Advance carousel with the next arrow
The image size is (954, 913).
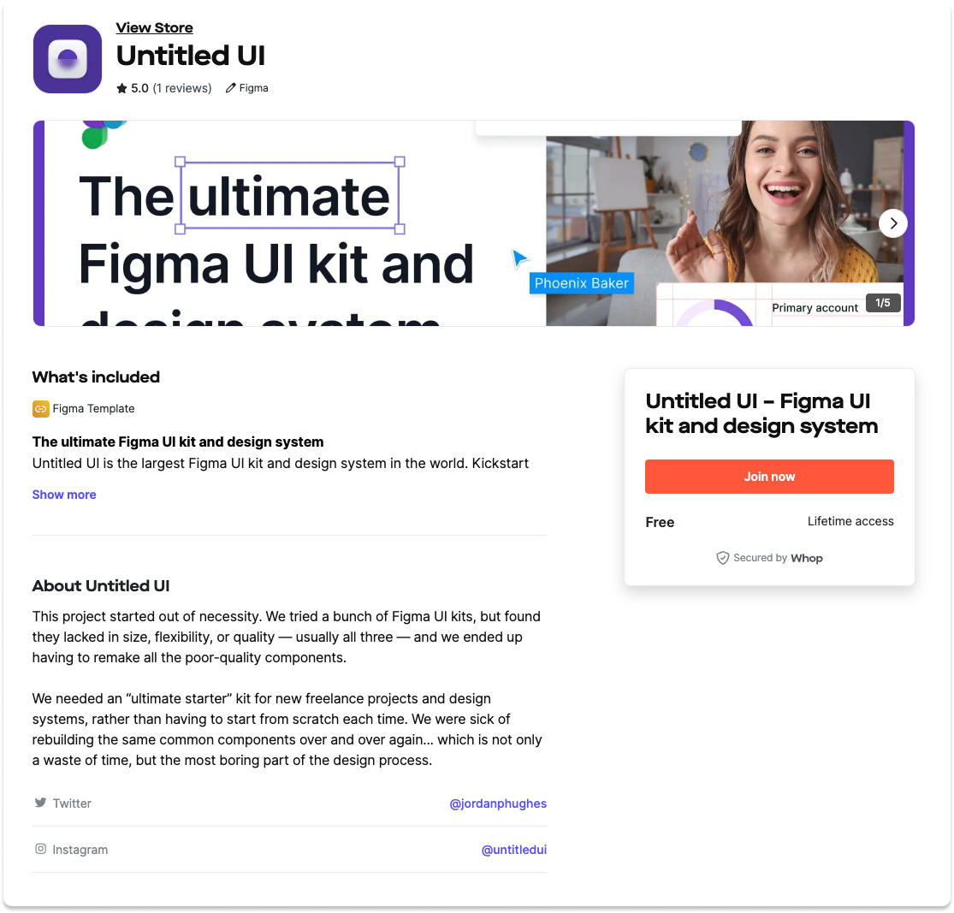tap(892, 223)
